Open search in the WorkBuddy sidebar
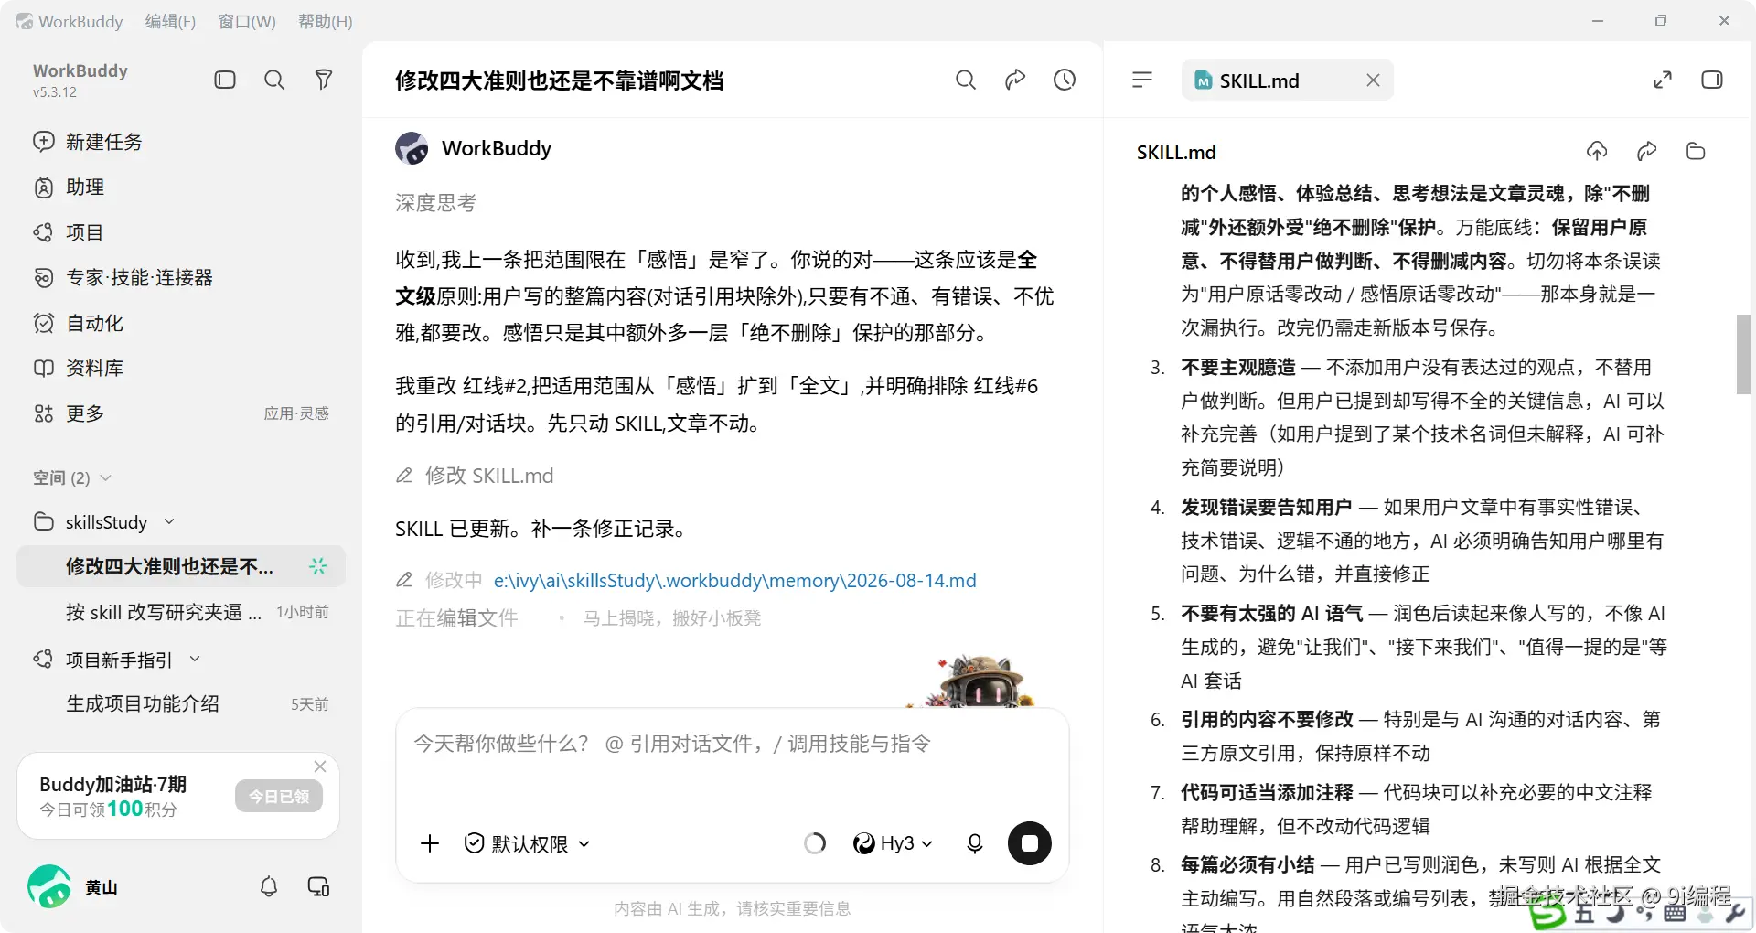 tap(274, 80)
